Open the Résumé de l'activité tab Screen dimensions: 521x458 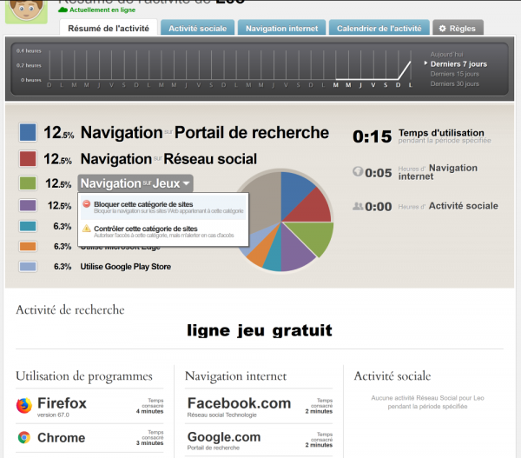click(x=109, y=28)
